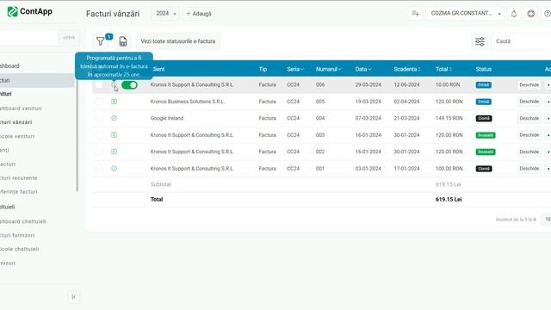Select Facturi vânzări in sidebar

[x=16, y=122]
